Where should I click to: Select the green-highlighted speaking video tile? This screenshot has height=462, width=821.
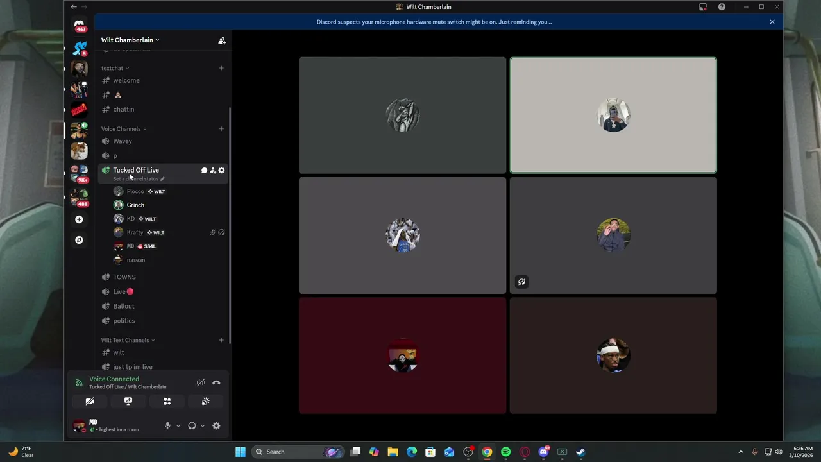(613, 116)
